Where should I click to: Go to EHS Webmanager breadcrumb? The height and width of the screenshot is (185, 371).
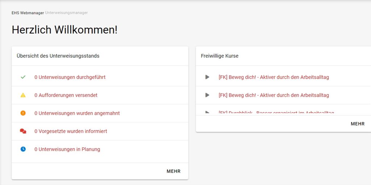[x=28, y=13]
